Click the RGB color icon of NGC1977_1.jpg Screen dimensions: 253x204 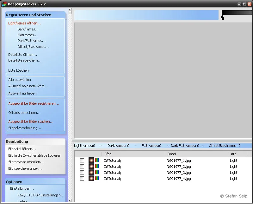97,160
